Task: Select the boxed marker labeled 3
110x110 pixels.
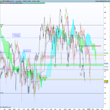Action: [80, 66]
